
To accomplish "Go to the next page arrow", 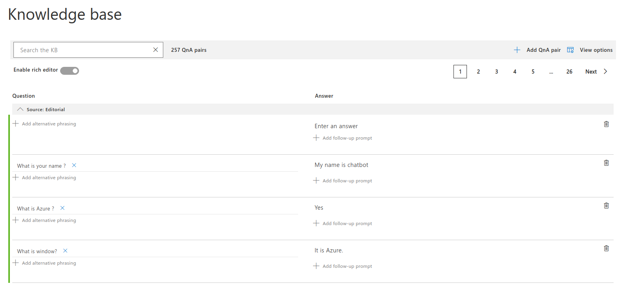I will click(x=605, y=72).
